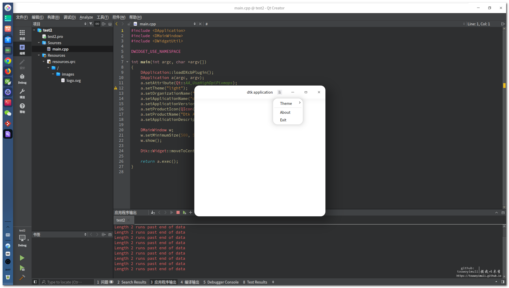Open Google Chrome from the dock
The image size is (509, 288).
(8, 61)
